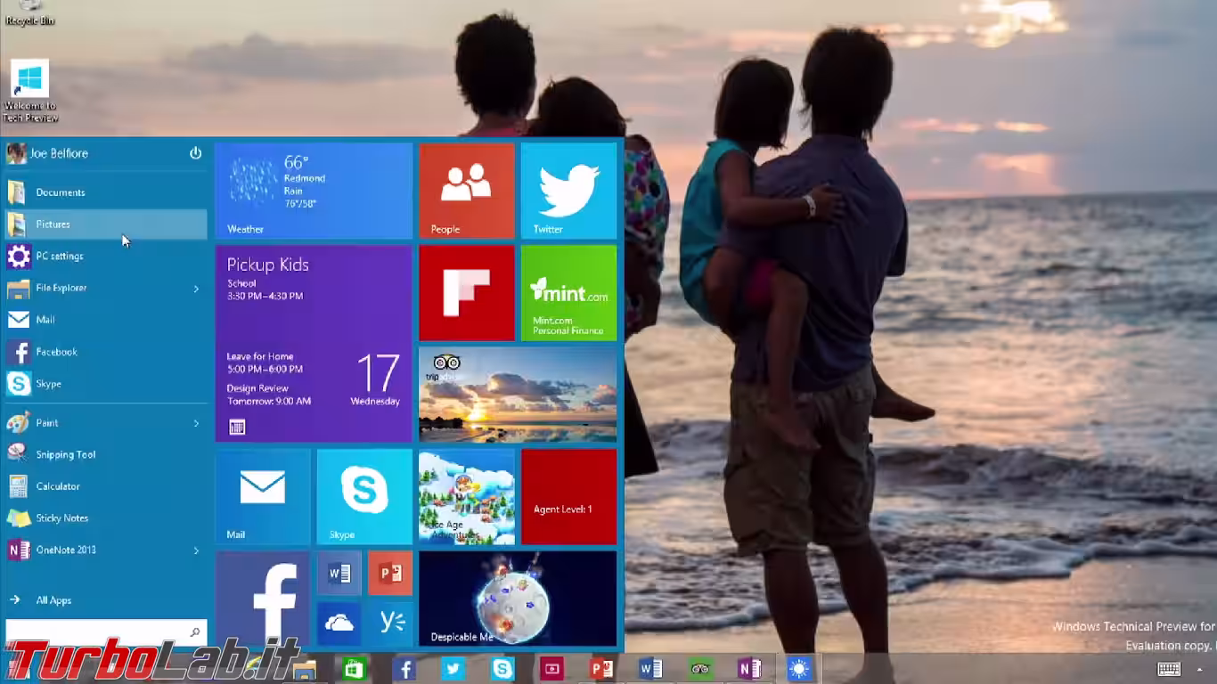Open the Weather live tile

click(x=314, y=191)
